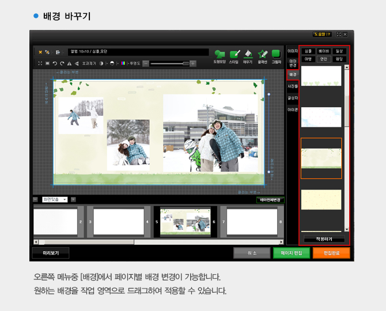Select the blank pages 3-4 thumbnail

coord(119,222)
